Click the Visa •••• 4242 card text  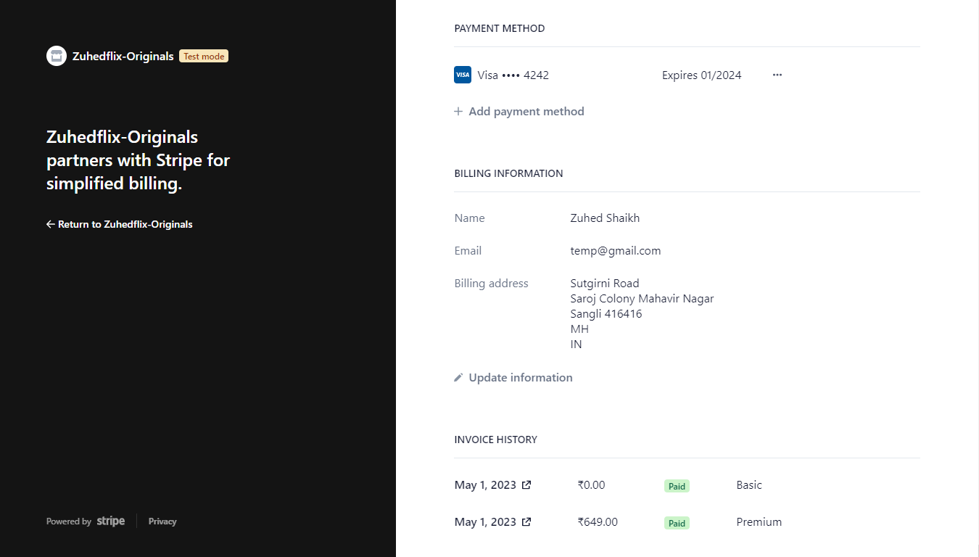[x=513, y=75]
